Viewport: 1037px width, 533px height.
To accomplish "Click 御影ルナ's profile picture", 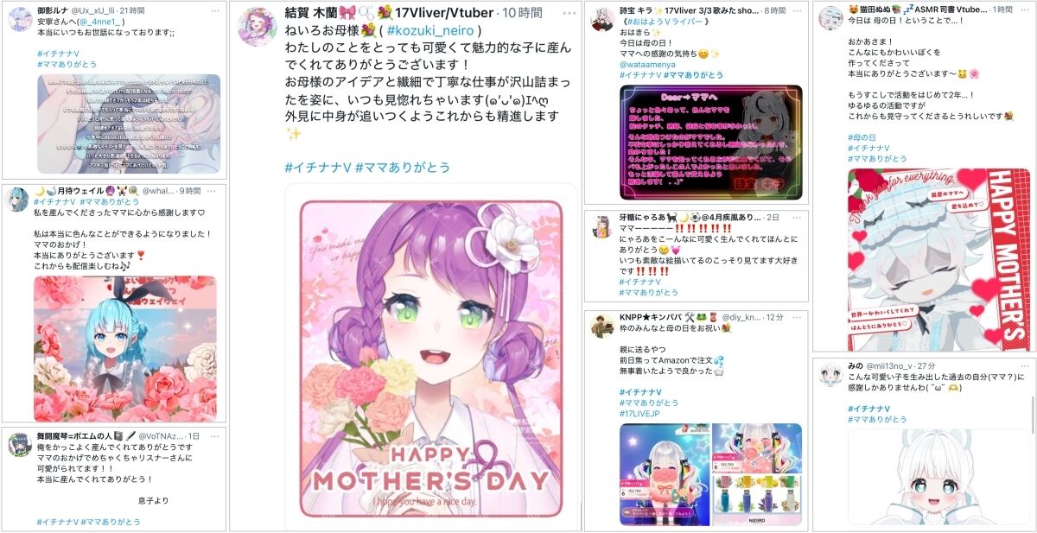I will (x=20, y=19).
